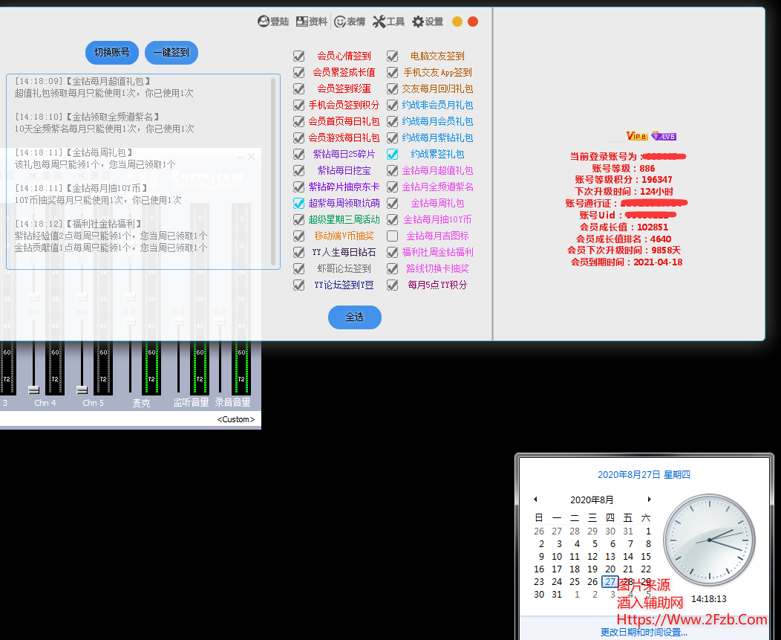Open the <Custom> preset dropdown
The height and width of the screenshot is (640, 781).
(235, 420)
